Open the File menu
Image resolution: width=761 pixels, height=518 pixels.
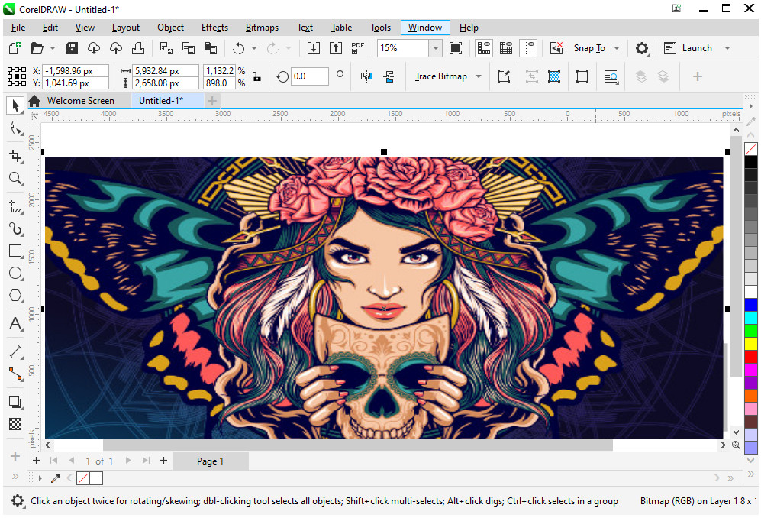(x=18, y=28)
